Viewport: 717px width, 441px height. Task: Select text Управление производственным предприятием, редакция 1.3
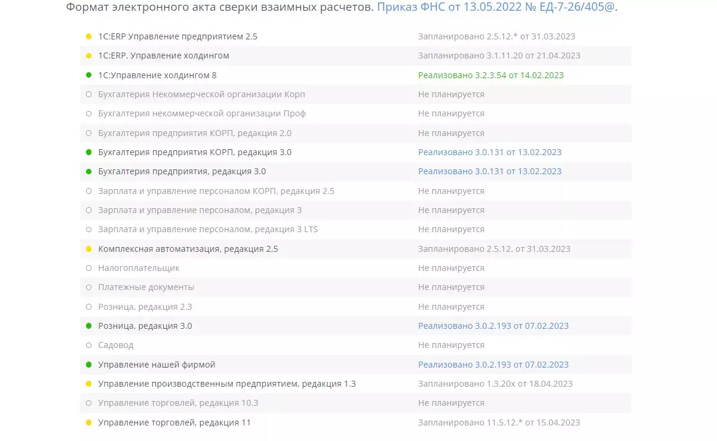(x=227, y=384)
